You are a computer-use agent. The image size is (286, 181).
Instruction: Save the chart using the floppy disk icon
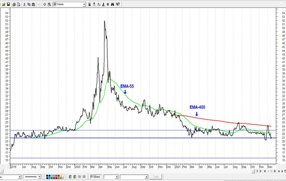pos(9,4)
